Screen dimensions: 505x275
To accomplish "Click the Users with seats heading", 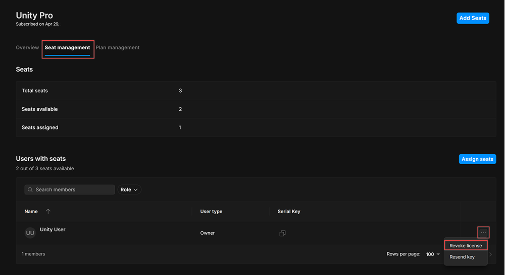I will [x=41, y=159].
